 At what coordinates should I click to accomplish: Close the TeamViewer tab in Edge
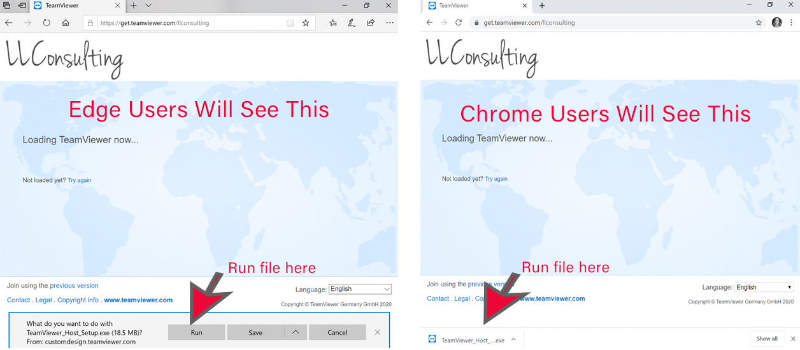coord(118,6)
